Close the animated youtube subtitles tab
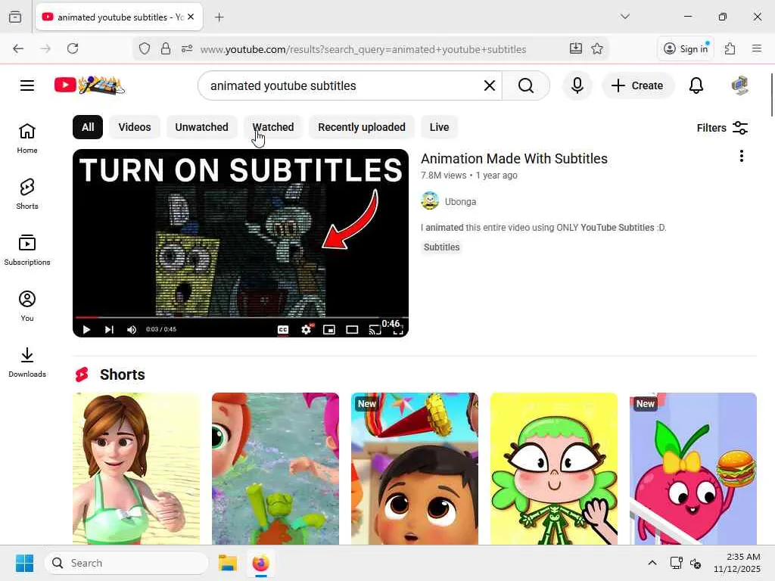Screen dimensions: 775x581 [191, 17]
